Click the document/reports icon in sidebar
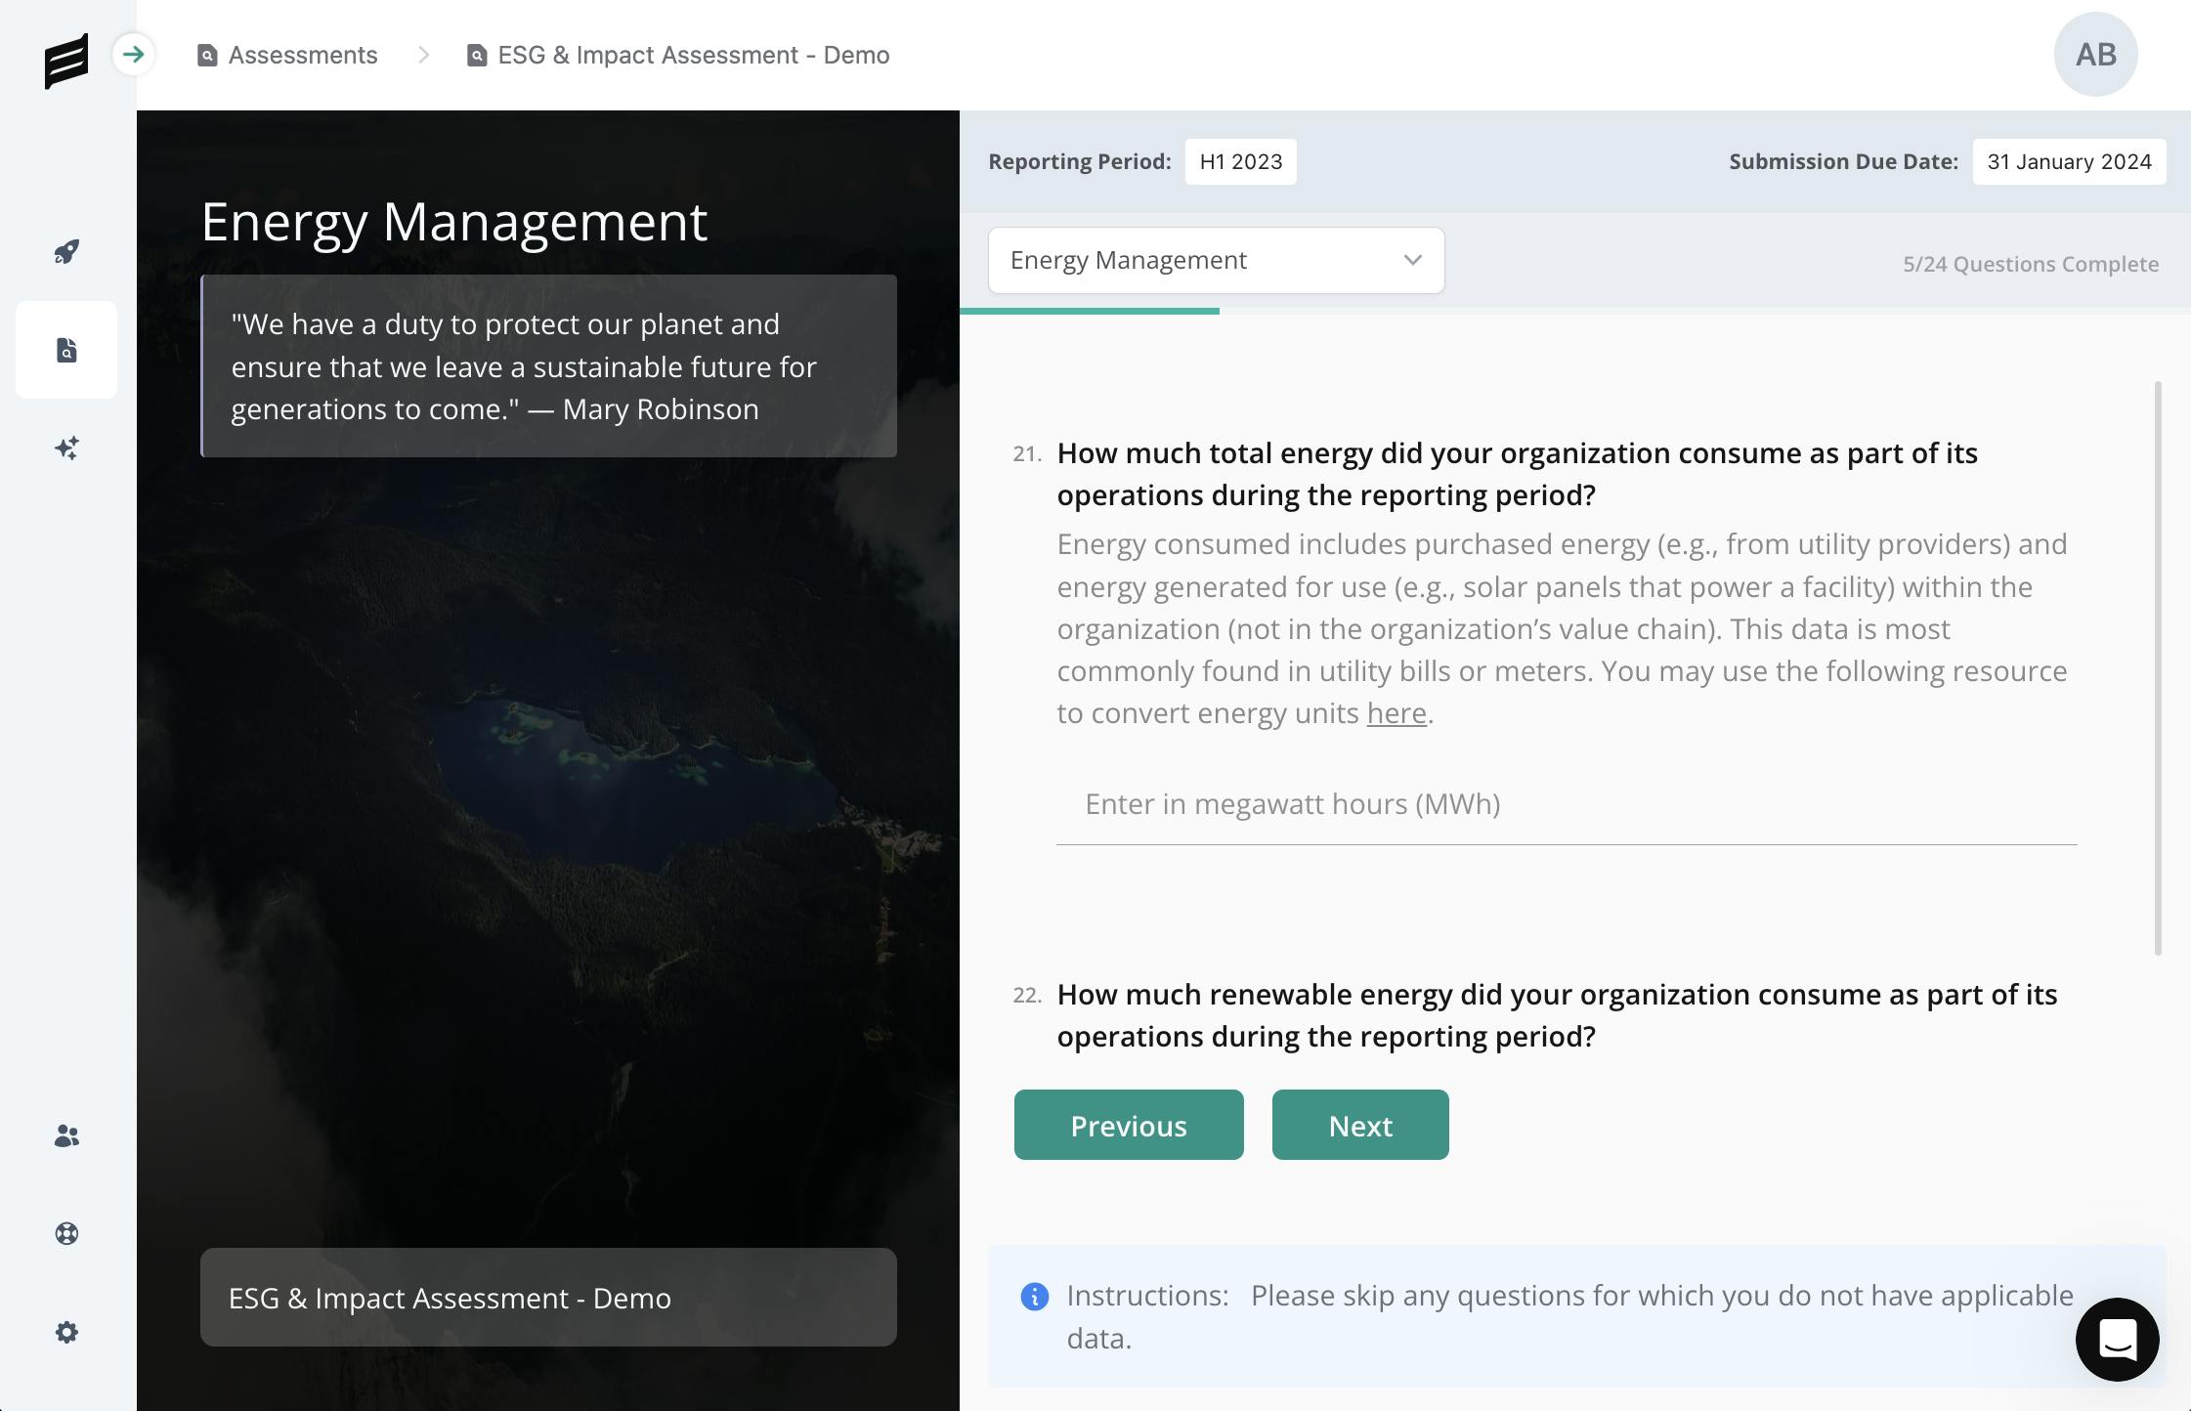2191x1411 pixels. 67,350
